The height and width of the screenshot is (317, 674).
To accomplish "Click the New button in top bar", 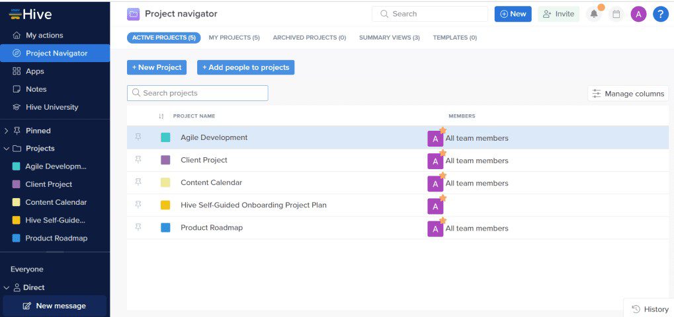I will coord(513,14).
